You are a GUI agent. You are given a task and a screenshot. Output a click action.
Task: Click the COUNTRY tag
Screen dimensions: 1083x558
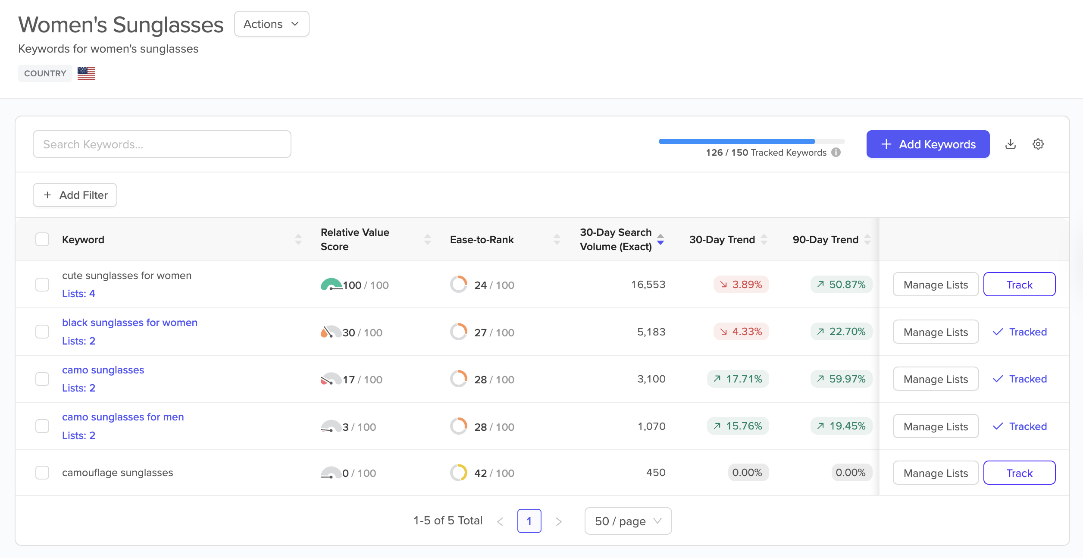click(45, 73)
